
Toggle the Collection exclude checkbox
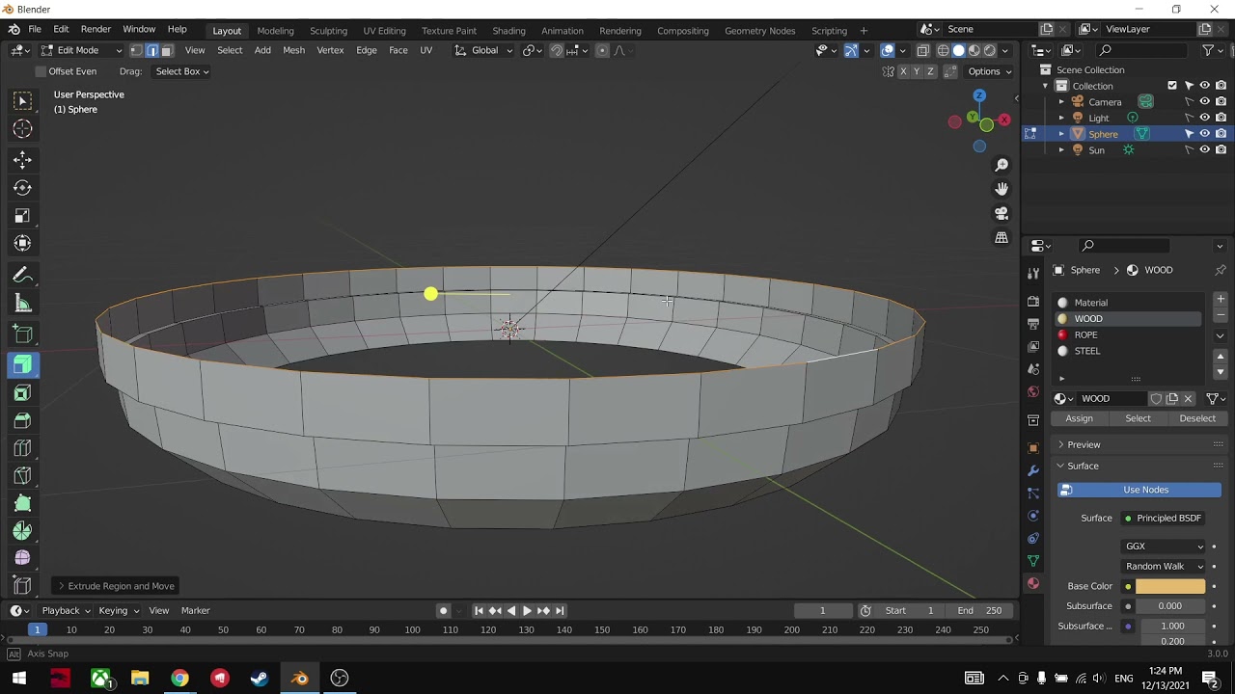[x=1172, y=86]
